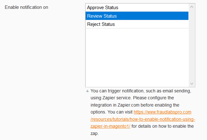
Task: Select the Reject Status option
Action: click(137, 24)
